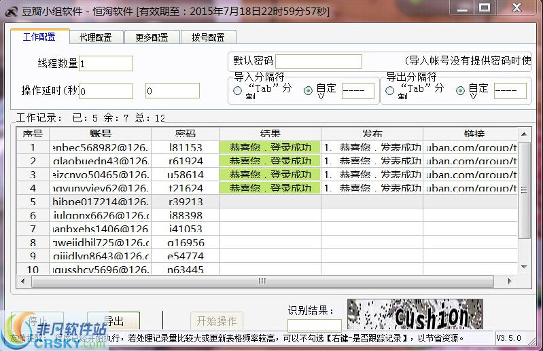Select password cell l81153

186,147
